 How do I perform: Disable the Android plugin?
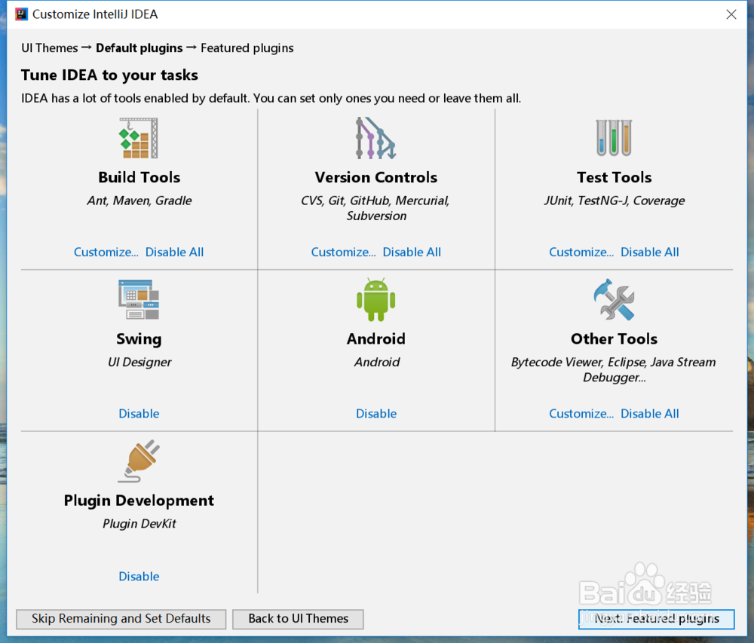point(376,413)
